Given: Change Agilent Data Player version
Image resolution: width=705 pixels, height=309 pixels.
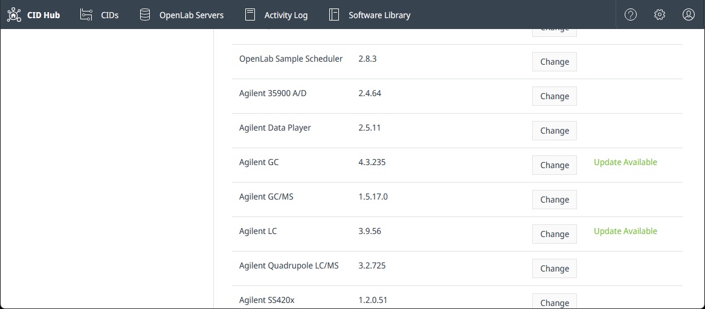Looking at the screenshot, I should pos(555,131).
